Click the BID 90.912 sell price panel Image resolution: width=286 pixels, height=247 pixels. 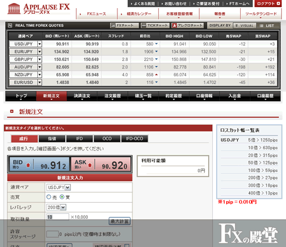[x=40, y=164]
